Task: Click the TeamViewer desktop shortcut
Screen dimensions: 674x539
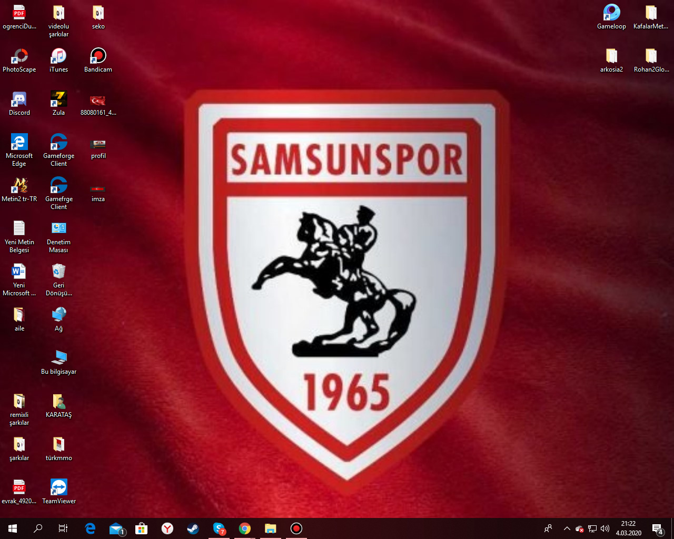Action: point(58,492)
